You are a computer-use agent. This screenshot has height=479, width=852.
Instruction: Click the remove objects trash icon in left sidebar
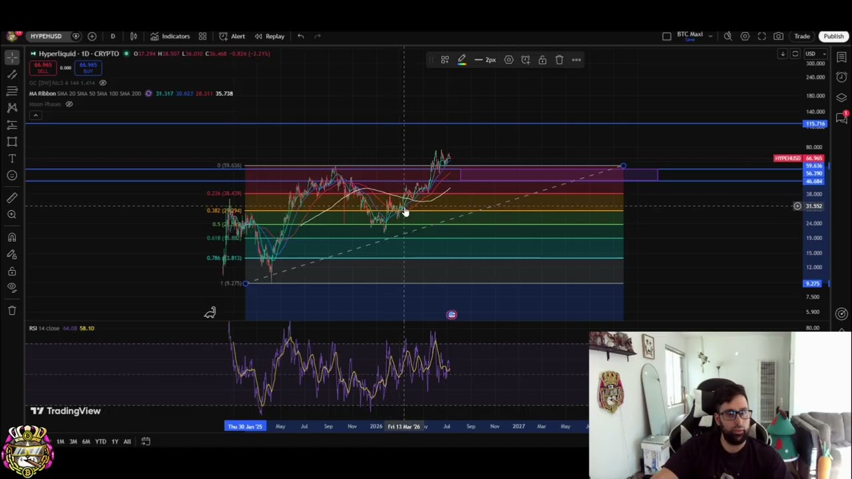pos(12,310)
